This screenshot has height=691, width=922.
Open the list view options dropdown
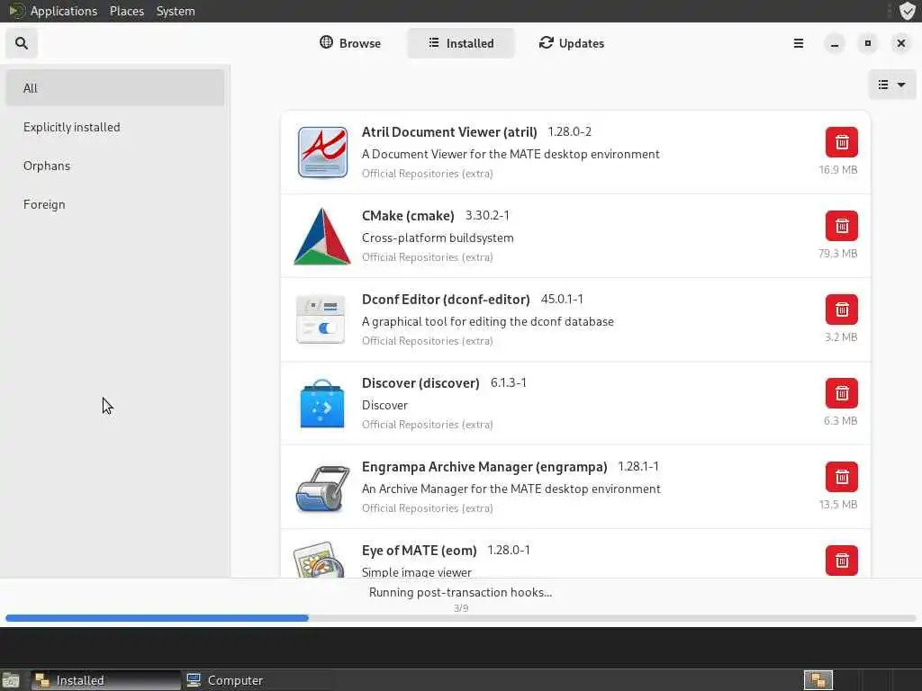891,85
